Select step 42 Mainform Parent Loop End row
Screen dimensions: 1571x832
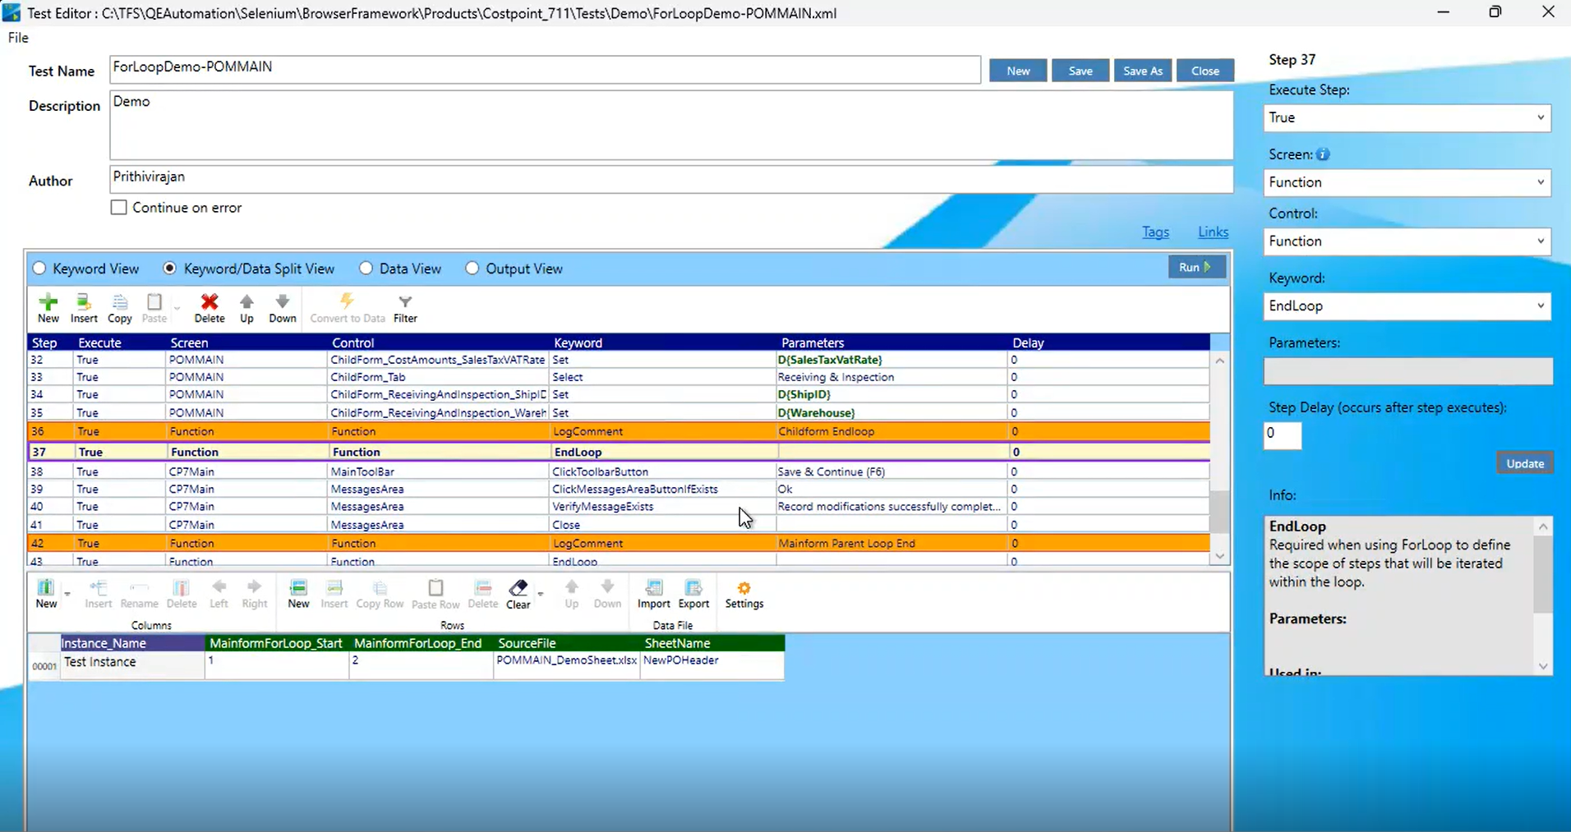pyautogui.click(x=618, y=543)
